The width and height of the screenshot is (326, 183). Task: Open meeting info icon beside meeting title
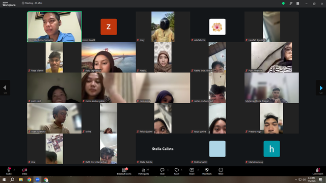(23, 3)
